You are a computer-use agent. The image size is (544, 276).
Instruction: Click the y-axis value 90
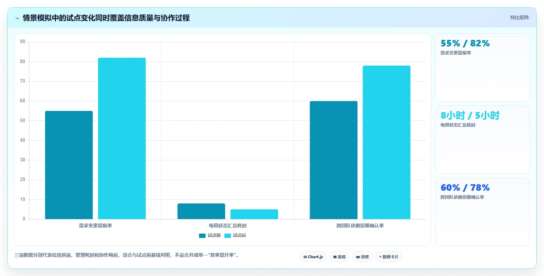(23, 42)
